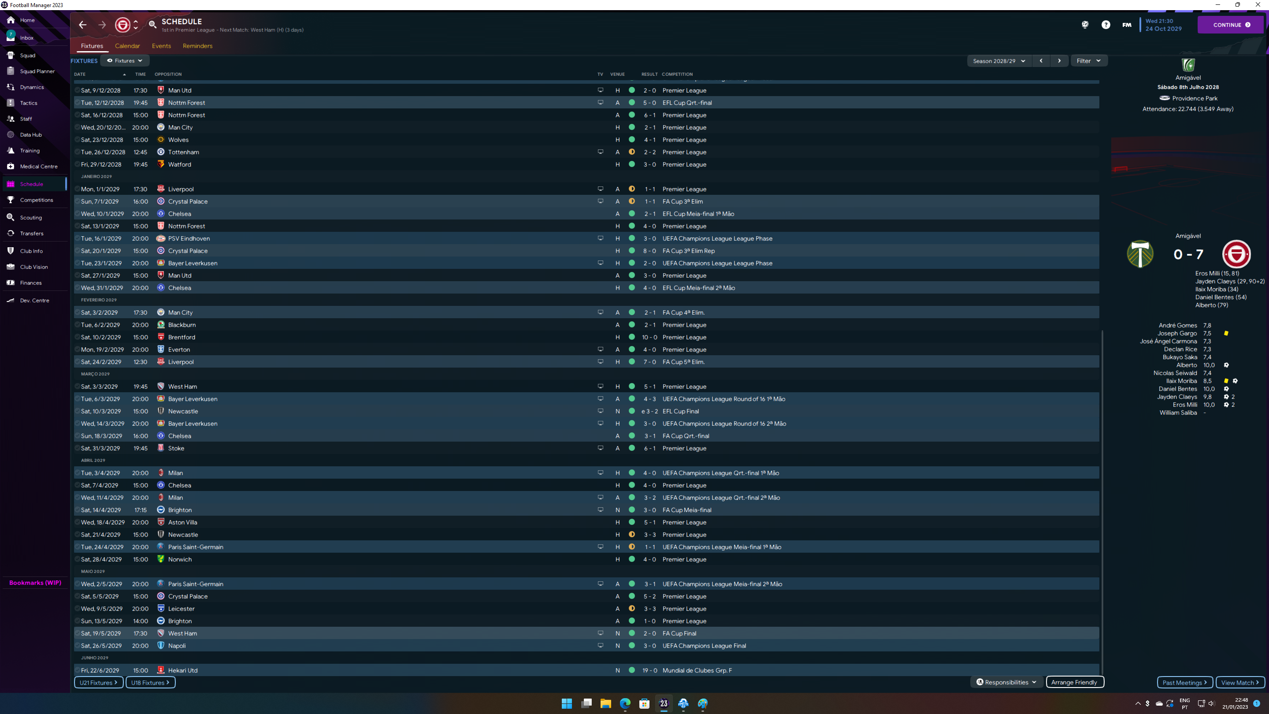This screenshot has width=1269, height=714.
Task: Open the Tactics board icon
Action: click(x=10, y=103)
